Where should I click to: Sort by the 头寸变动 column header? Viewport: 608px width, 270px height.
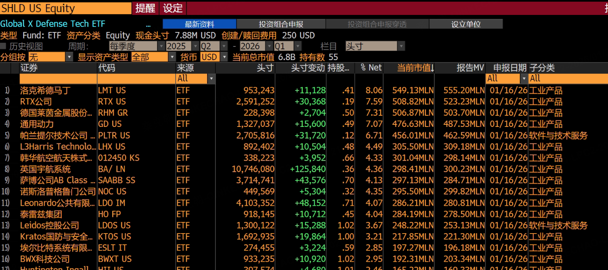coord(307,68)
